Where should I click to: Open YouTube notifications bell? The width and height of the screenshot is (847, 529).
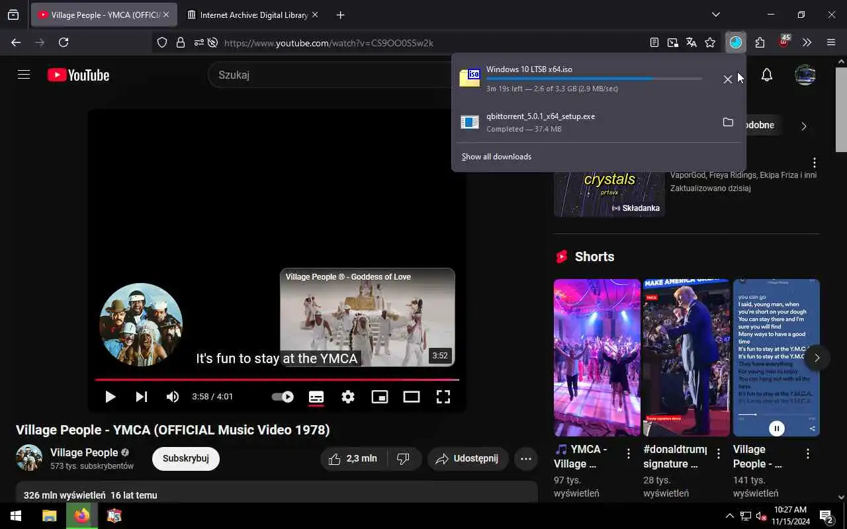(767, 75)
